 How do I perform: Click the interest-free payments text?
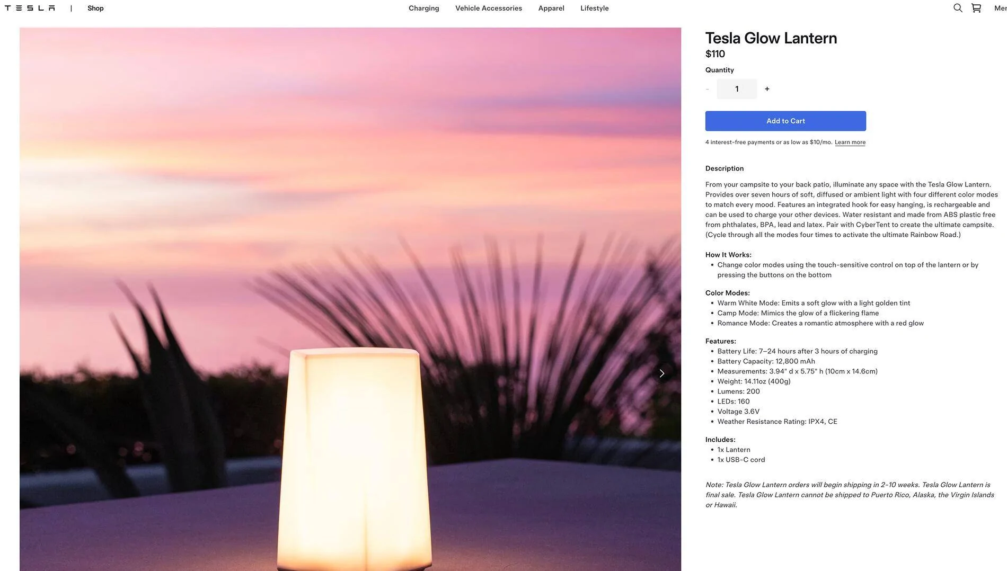pos(768,142)
